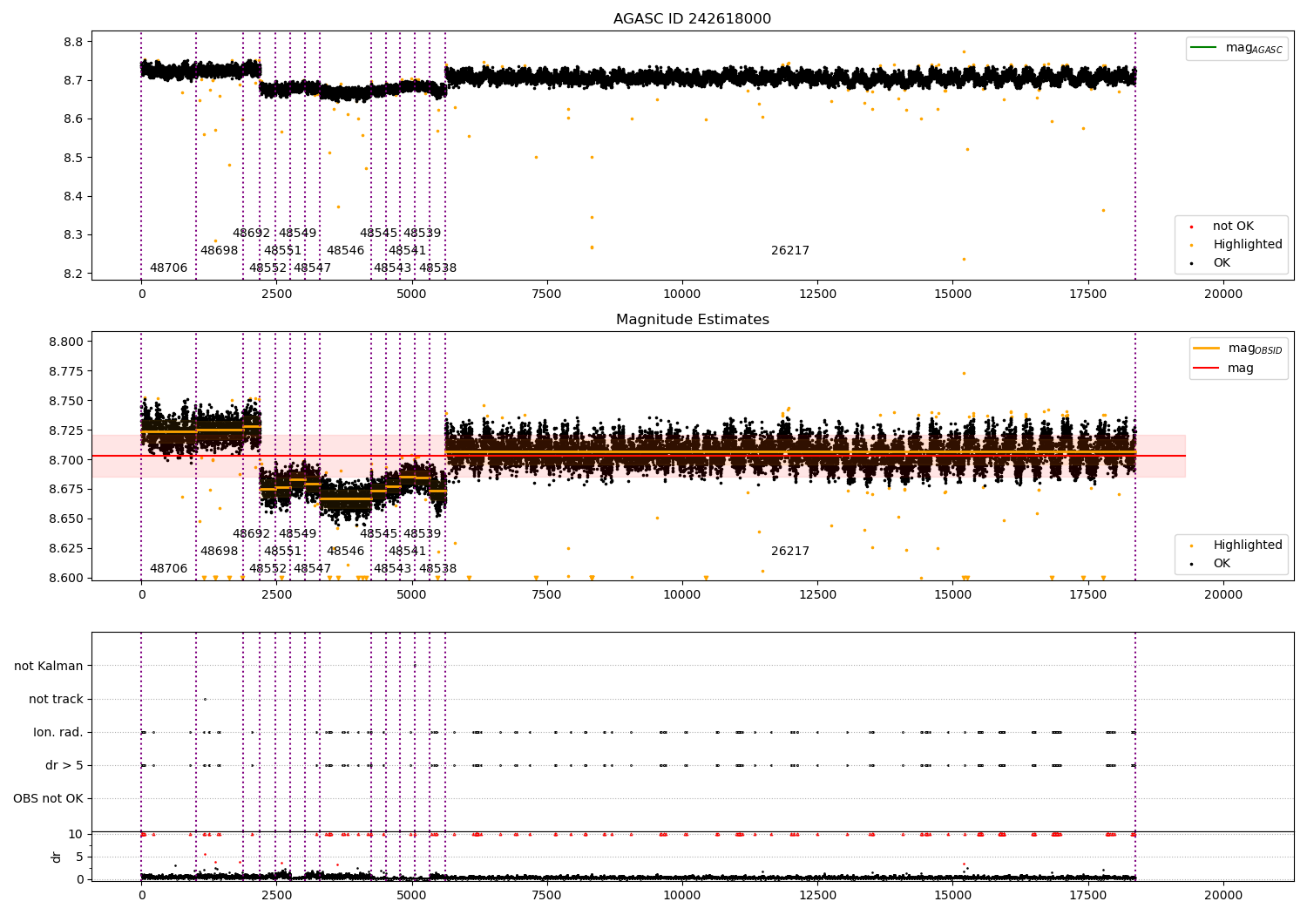Click OBSID label 48546 in AGASC ID plot

345,251
